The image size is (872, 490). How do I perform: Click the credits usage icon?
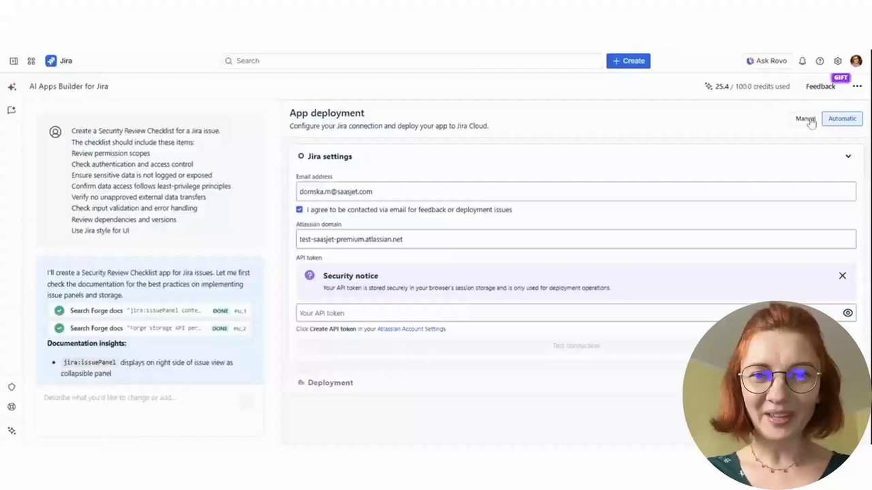point(708,86)
